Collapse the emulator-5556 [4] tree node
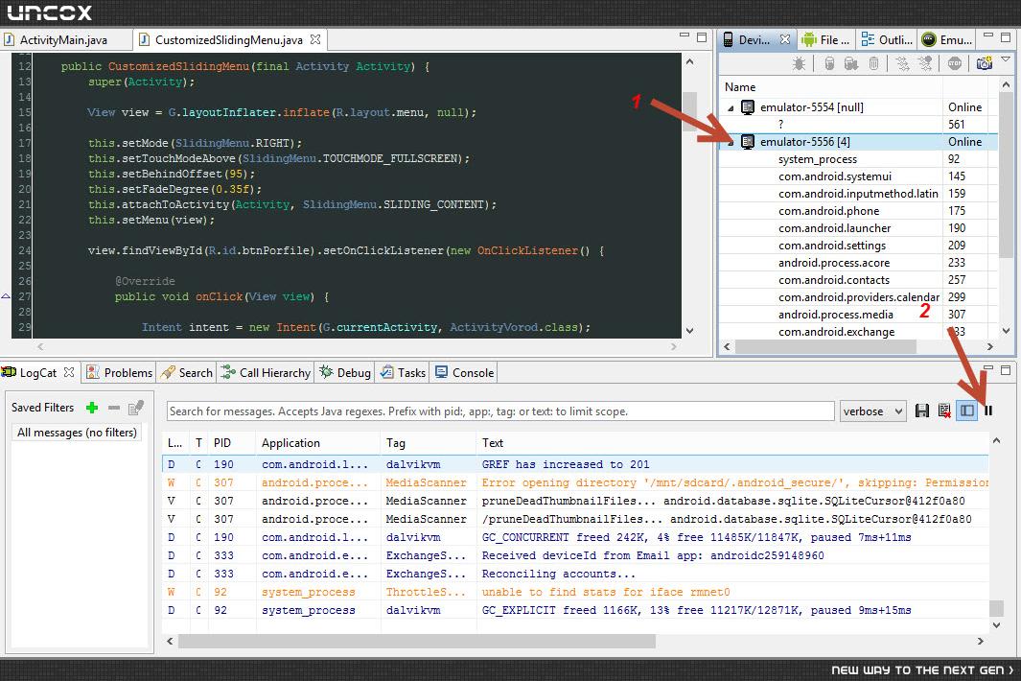Image resolution: width=1021 pixels, height=681 pixels. 731,142
